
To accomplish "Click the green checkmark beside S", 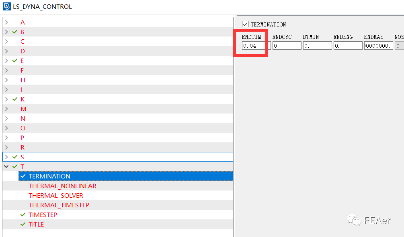I will [15, 157].
